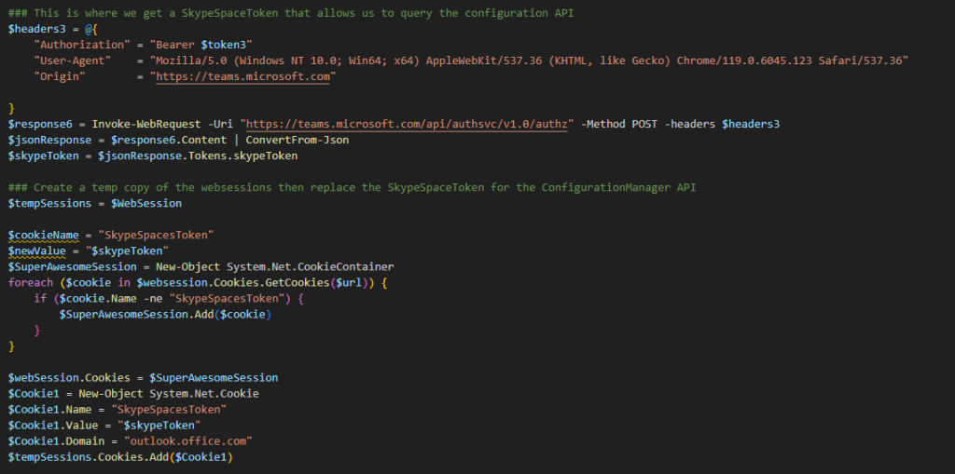Click $jsonResponse.Tokens.skypeToken expression
The height and width of the screenshot is (474, 955).
pos(198,156)
